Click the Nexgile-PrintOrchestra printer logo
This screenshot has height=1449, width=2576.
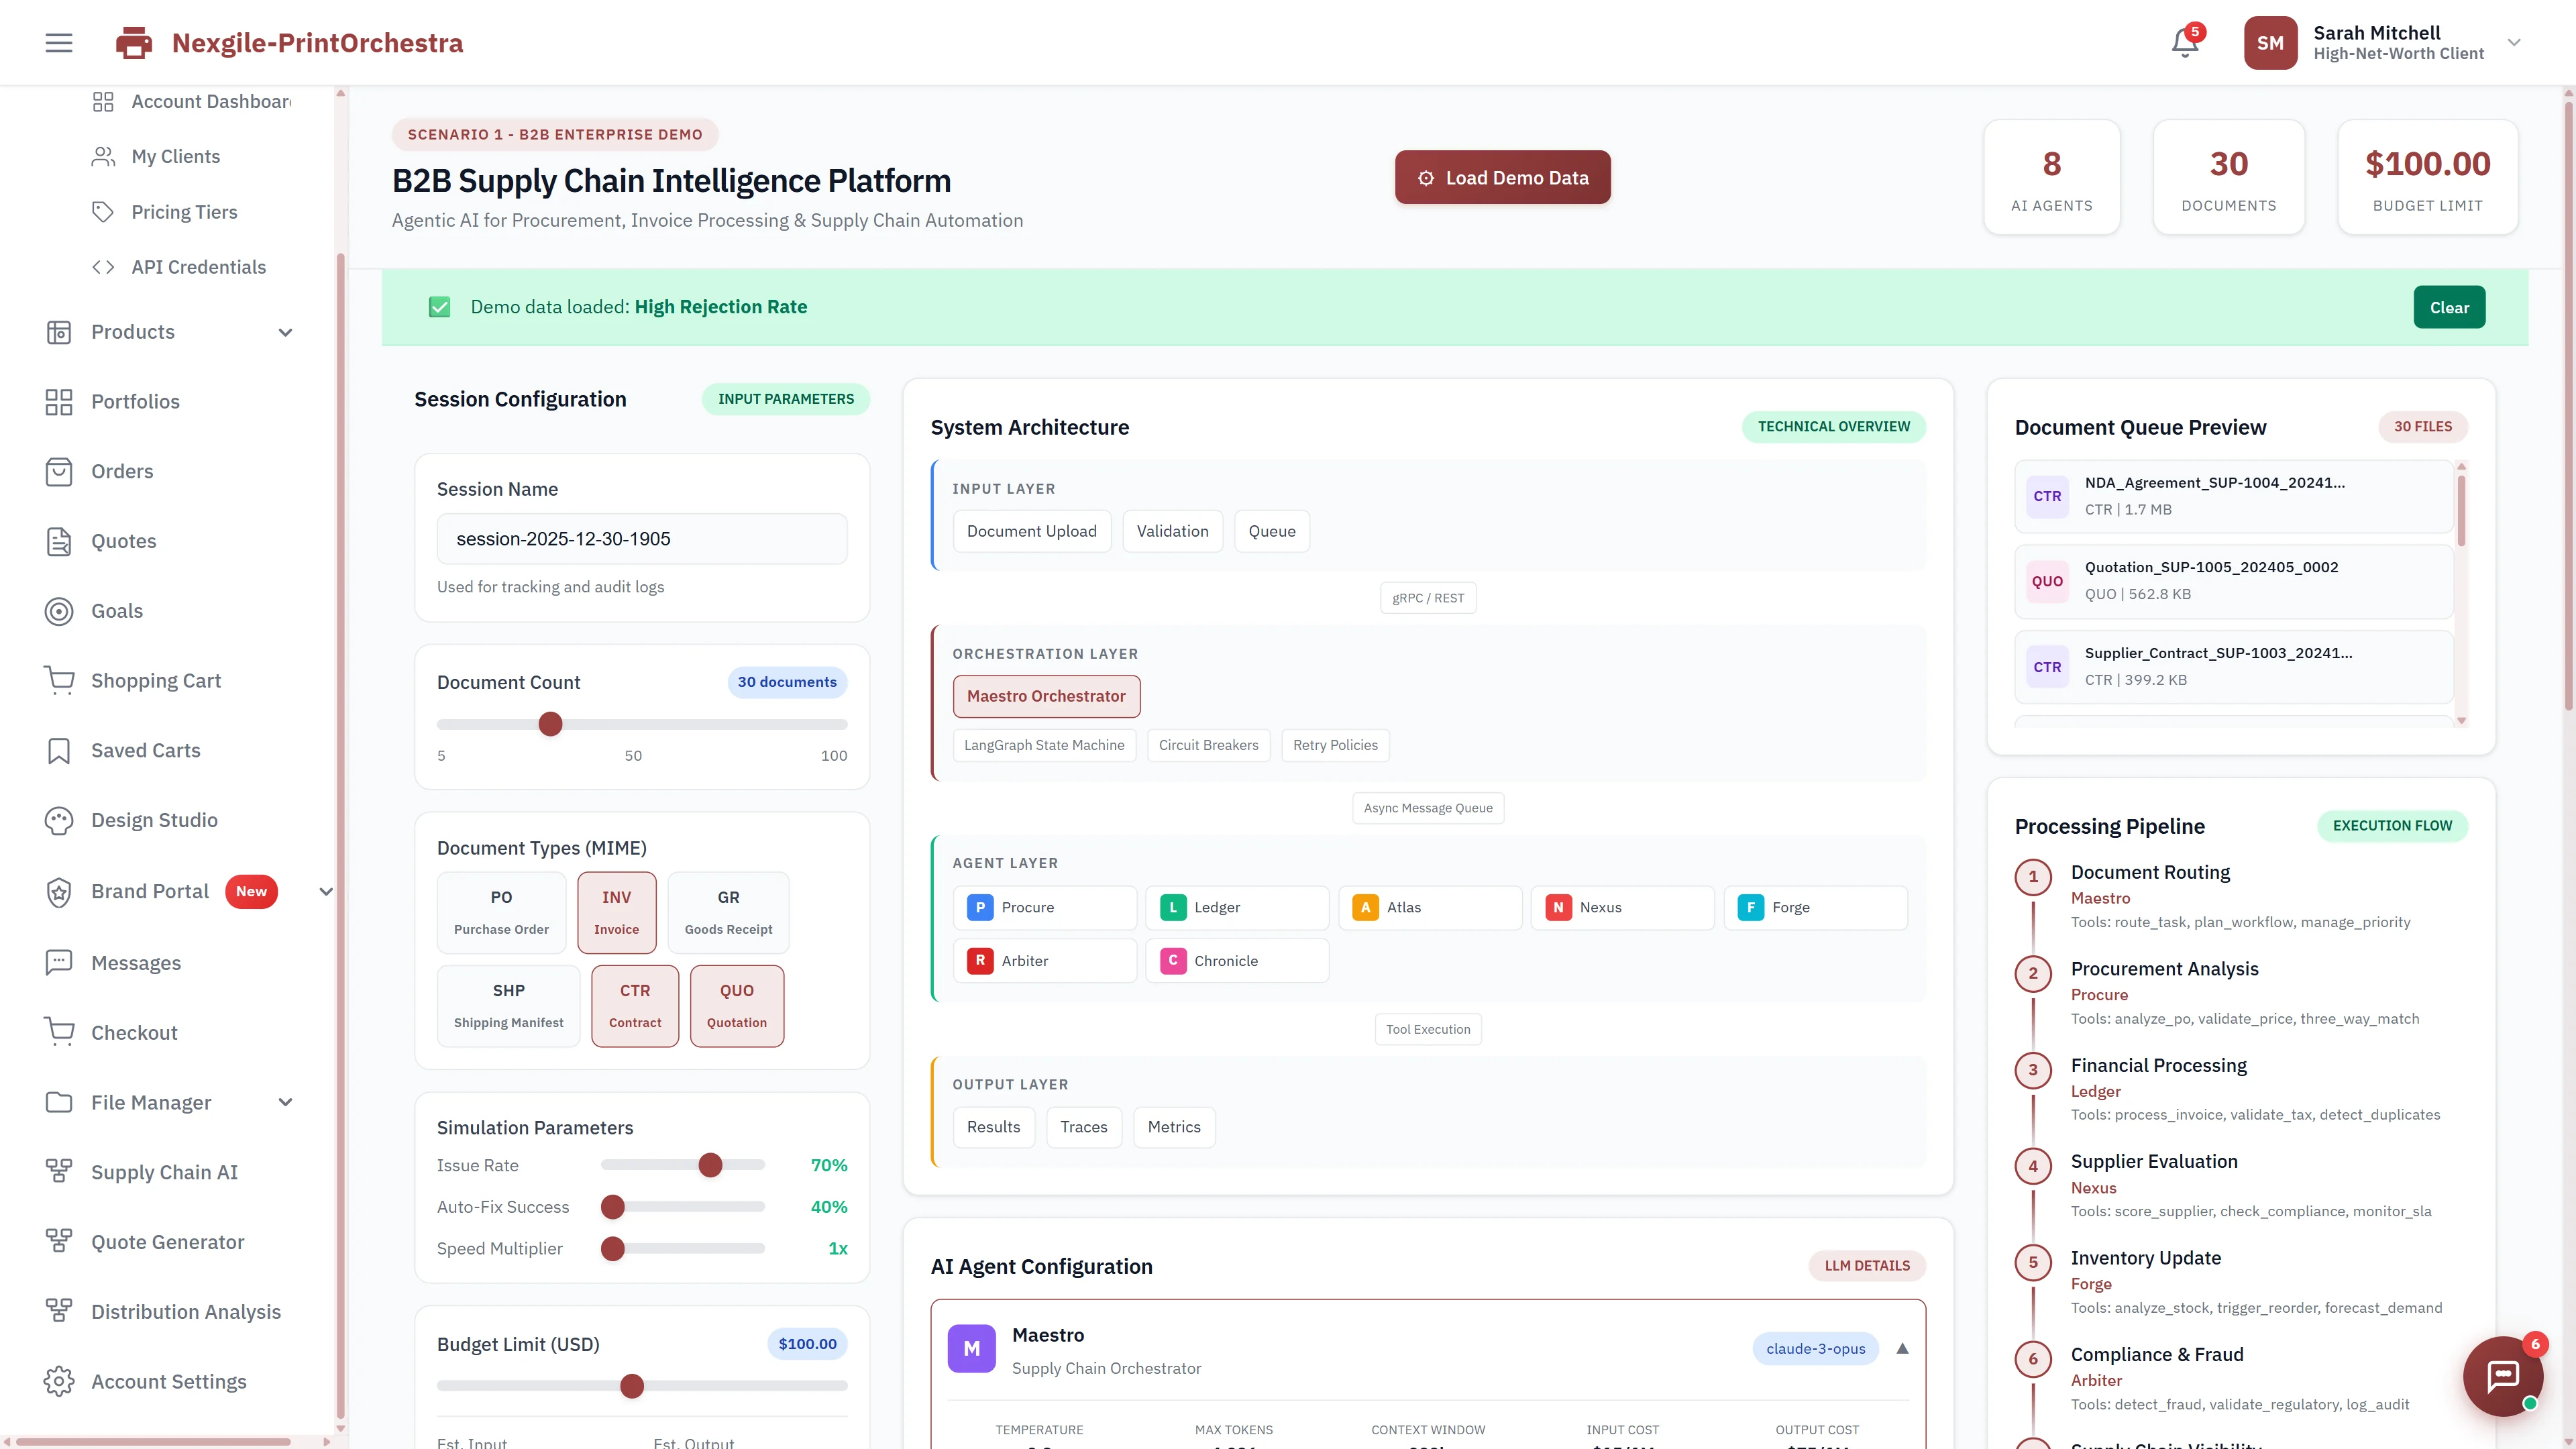click(x=133, y=42)
